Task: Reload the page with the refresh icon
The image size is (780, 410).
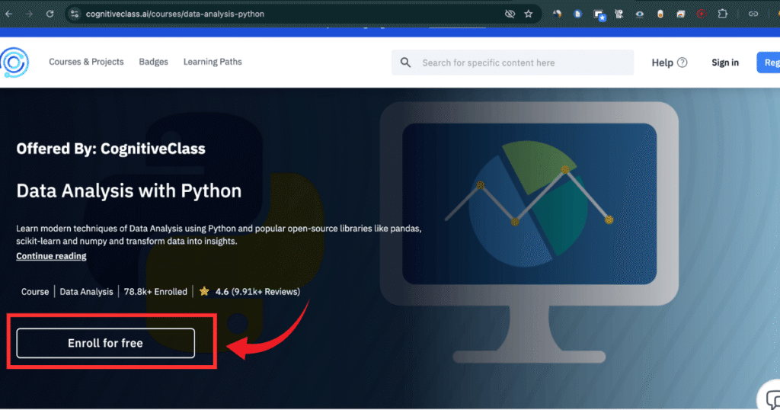Action: [50, 14]
